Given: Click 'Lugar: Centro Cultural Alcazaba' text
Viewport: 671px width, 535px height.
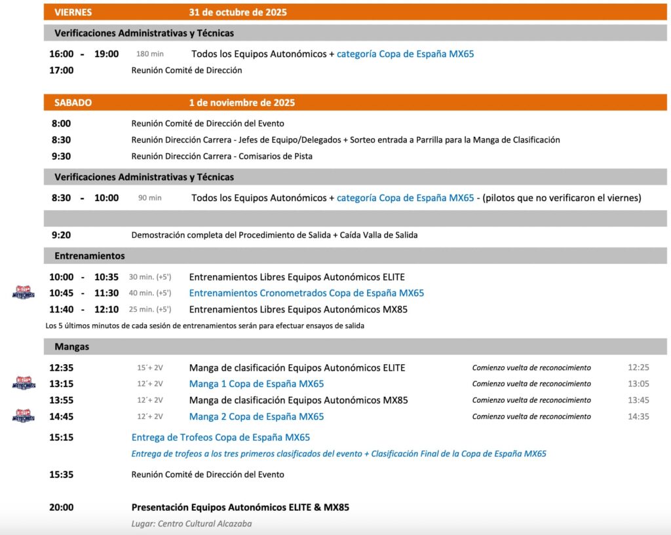Looking at the screenshot, I should tap(191, 524).
